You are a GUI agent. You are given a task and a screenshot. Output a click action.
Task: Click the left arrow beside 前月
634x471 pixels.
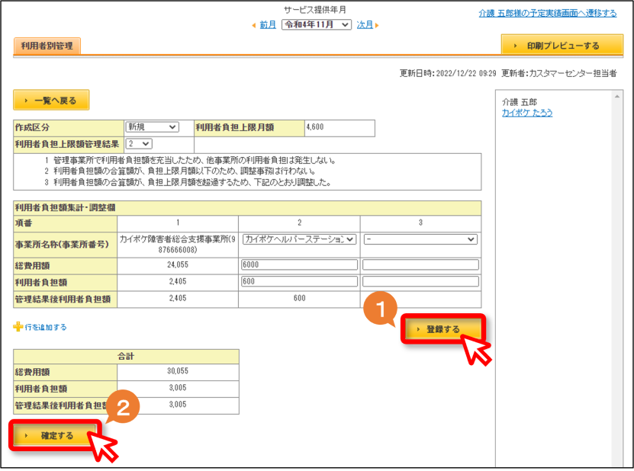[254, 25]
